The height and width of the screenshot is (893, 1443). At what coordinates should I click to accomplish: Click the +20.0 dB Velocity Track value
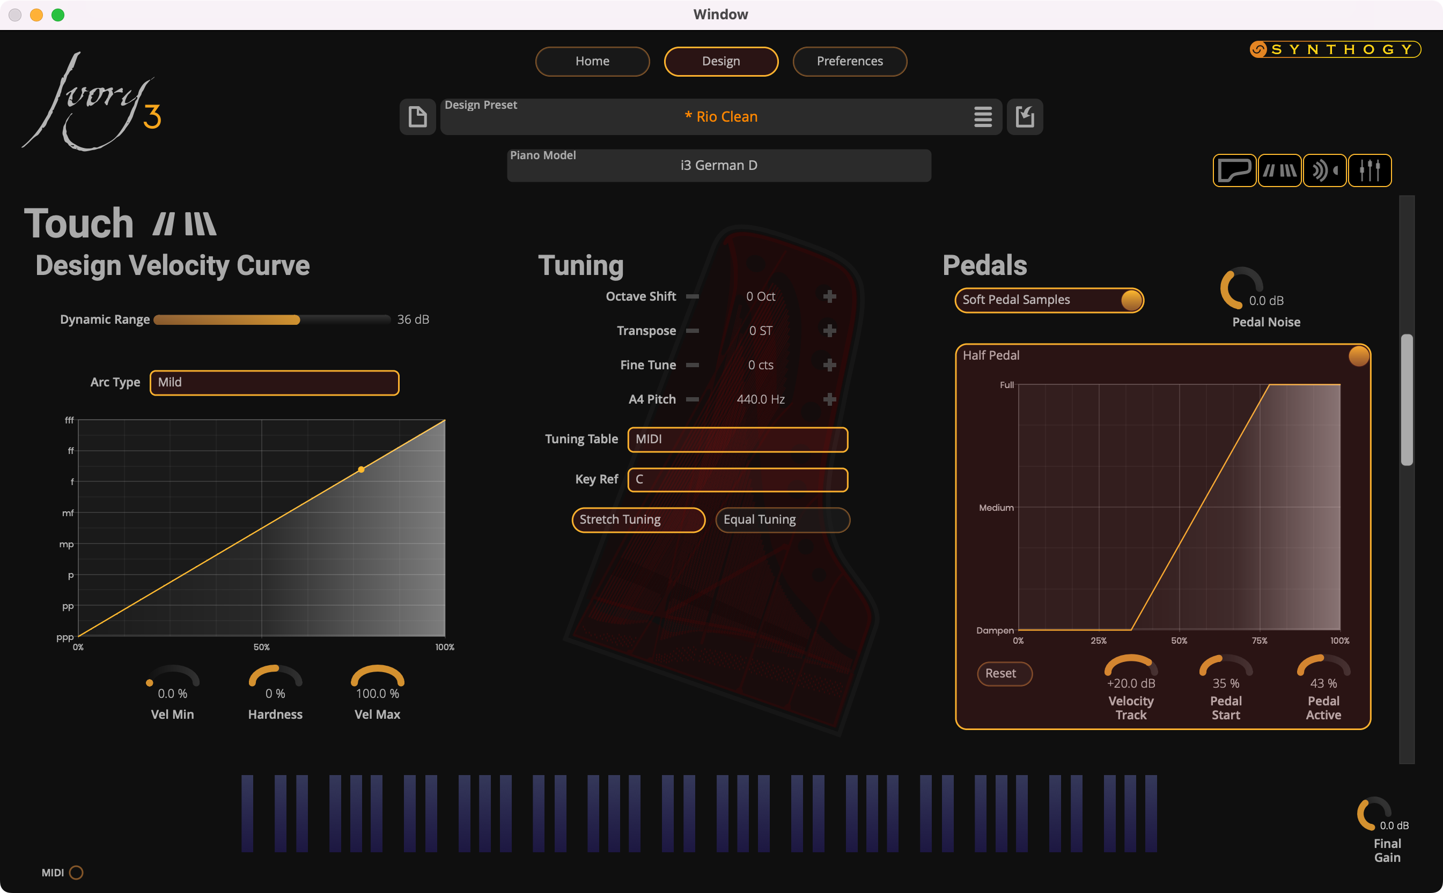1131,683
